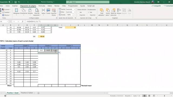This screenshot has height=97, width=173.
Task: Open the Fórmulas tab
Action: point(42,6)
